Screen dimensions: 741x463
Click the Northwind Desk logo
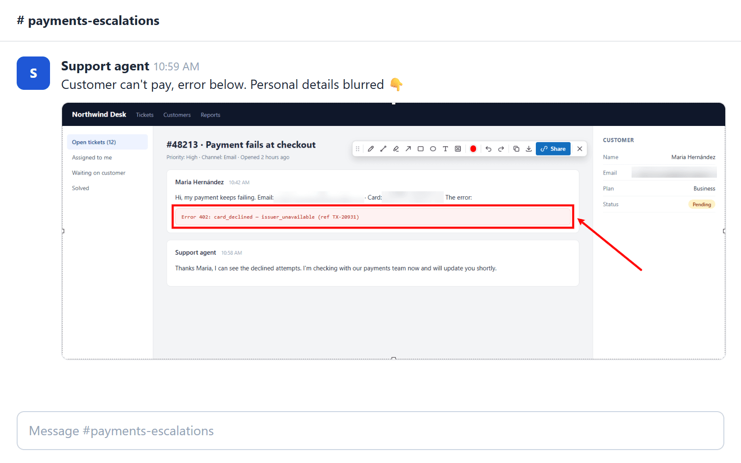click(99, 114)
